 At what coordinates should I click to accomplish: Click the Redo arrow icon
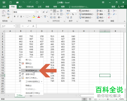(x=30, y=2)
